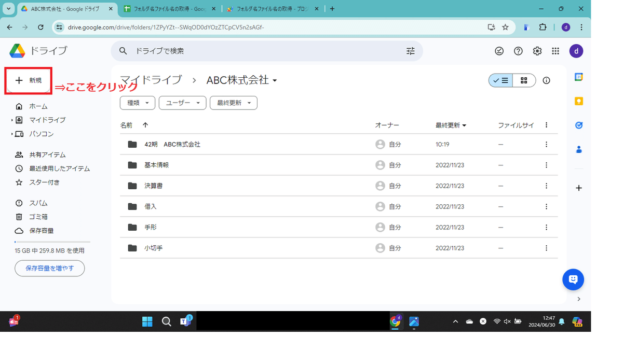
Task: Open the 最終更新 filter dropdown
Action: (234, 103)
